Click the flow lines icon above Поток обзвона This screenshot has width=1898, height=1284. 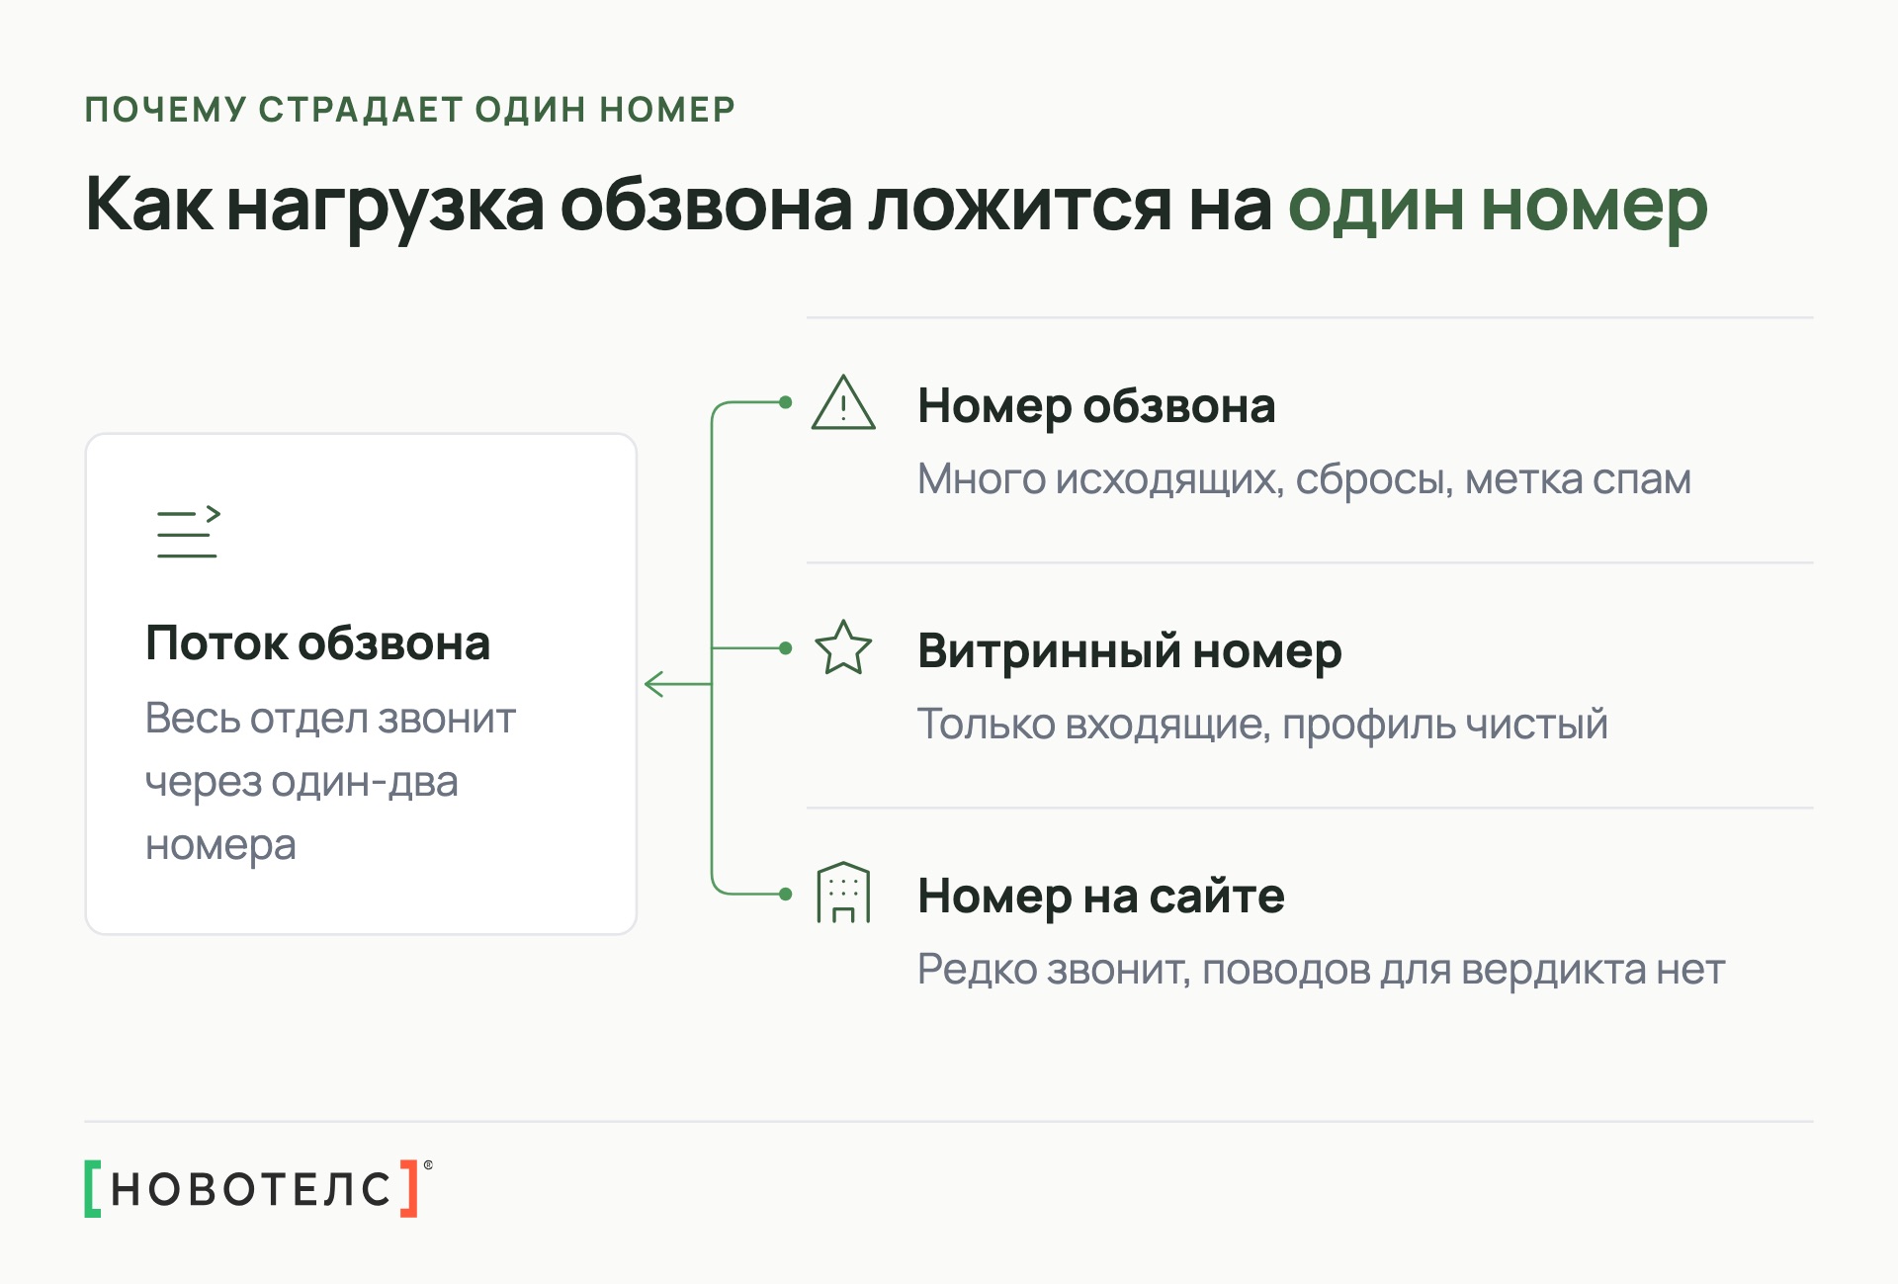[x=188, y=532]
